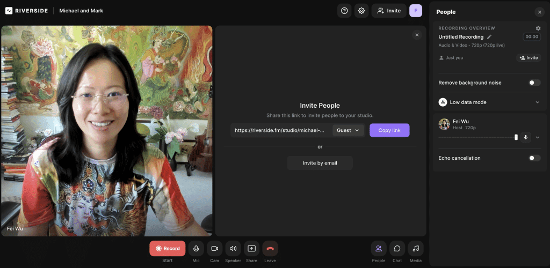Toggle Remove background noise switch

(x=534, y=83)
